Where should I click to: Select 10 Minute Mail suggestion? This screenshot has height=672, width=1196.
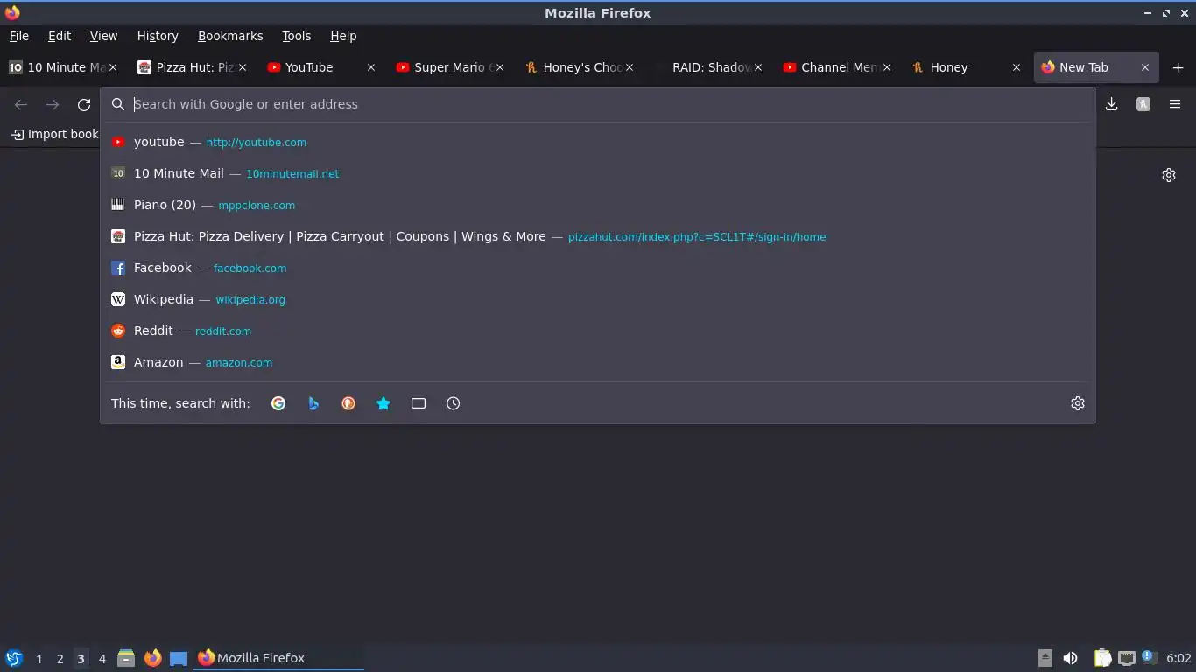tap(597, 173)
